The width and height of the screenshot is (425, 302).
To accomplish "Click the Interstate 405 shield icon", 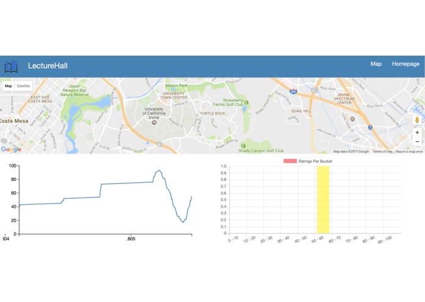I will 294,92.
